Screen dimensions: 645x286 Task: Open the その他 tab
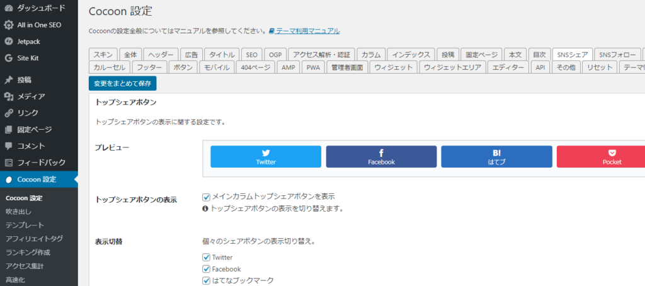point(566,67)
